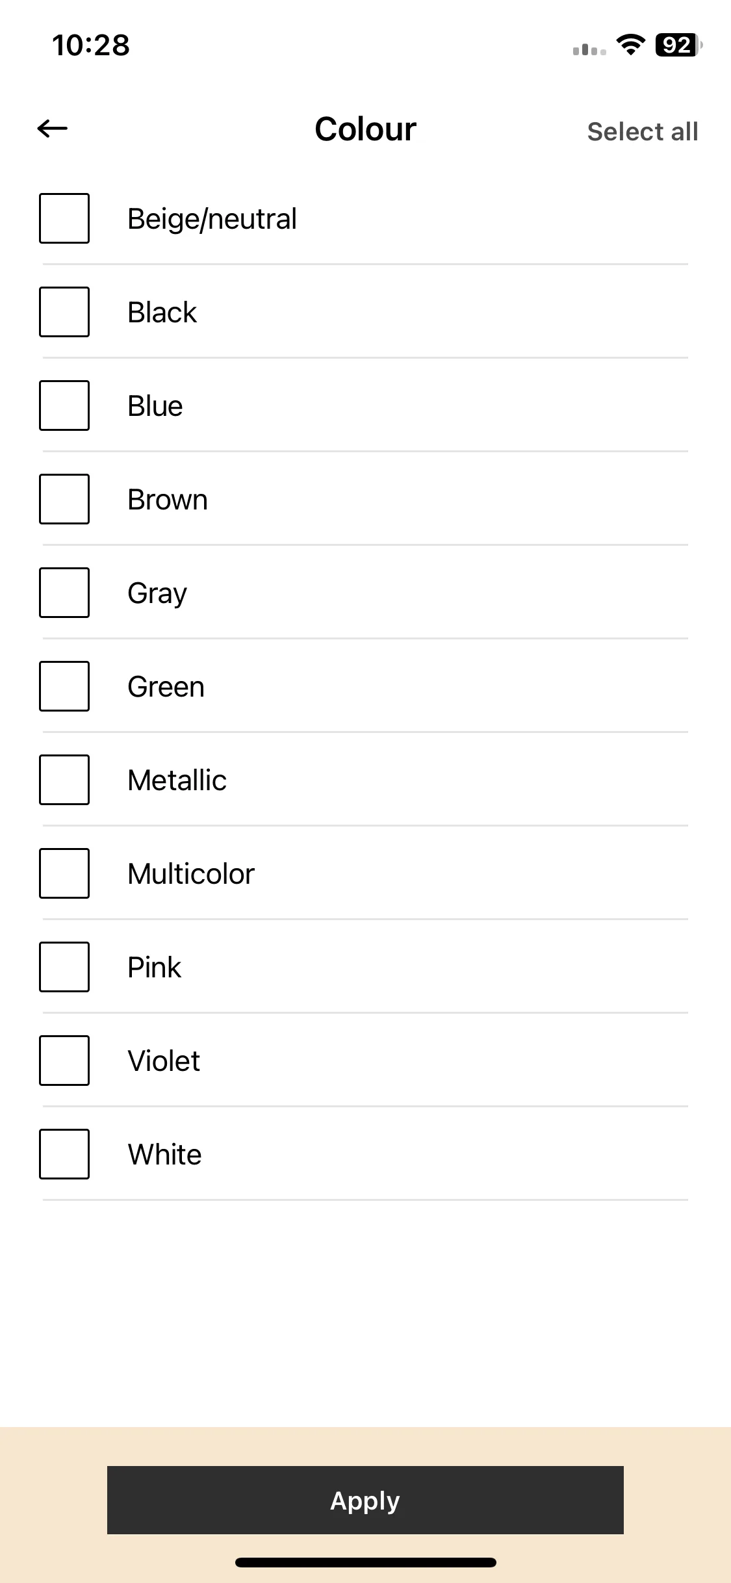Tap the Wi-Fi status icon
Screen dimensions: 731x1583
point(630,45)
